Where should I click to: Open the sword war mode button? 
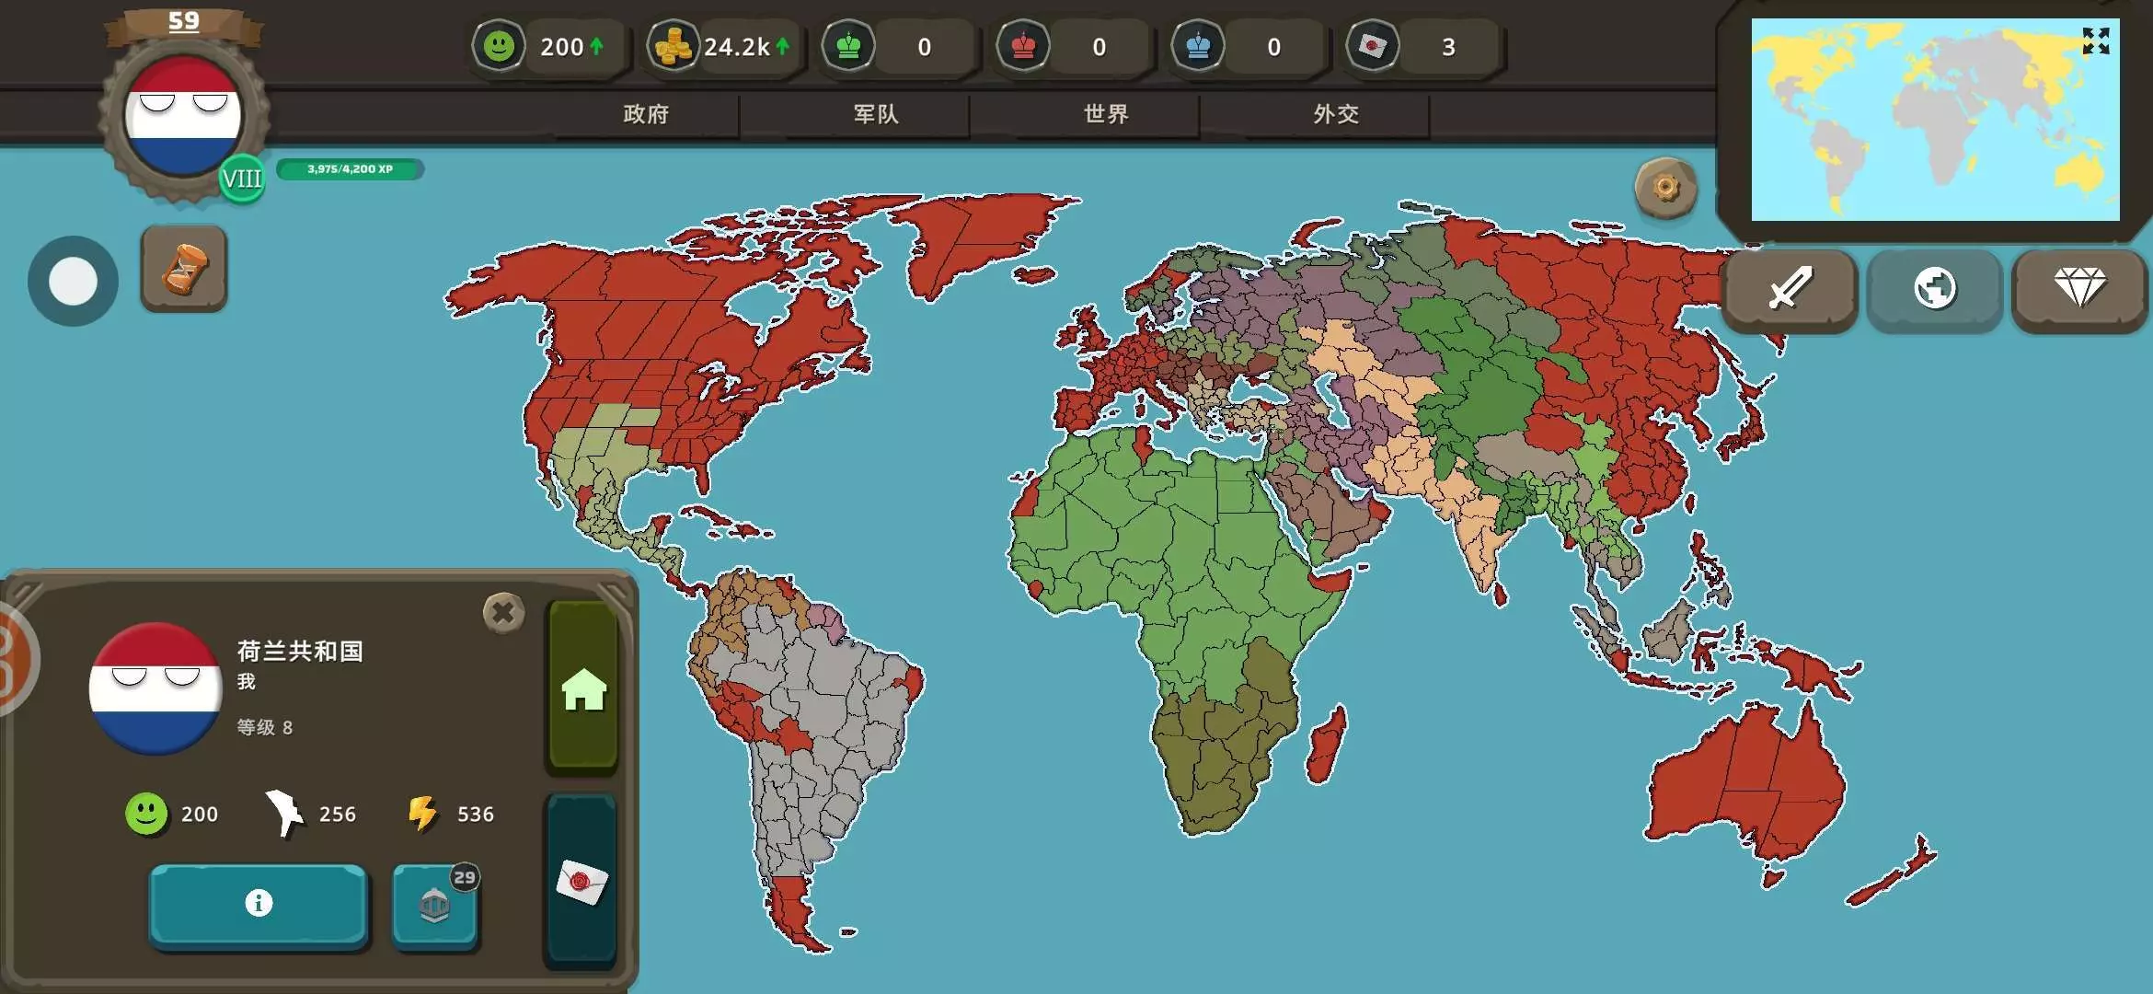1790,289
